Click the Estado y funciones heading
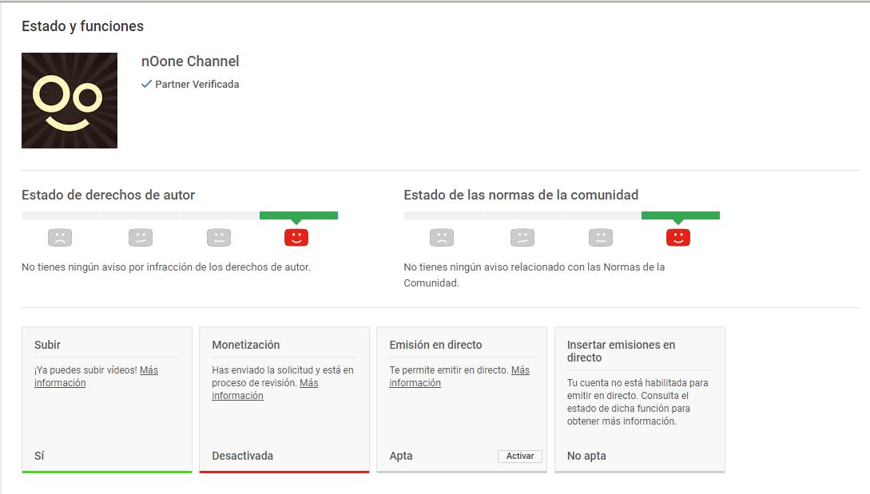This screenshot has height=494, width=870. 82,26
